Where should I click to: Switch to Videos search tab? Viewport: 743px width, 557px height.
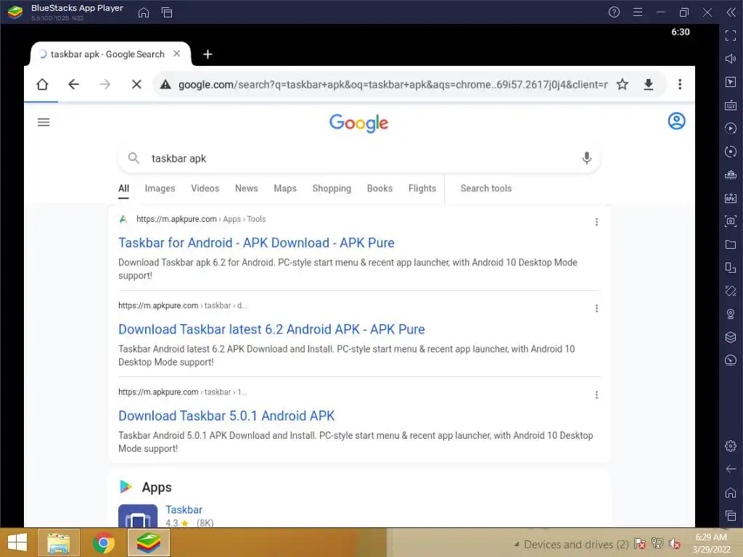pyautogui.click(x=205, y=188)
